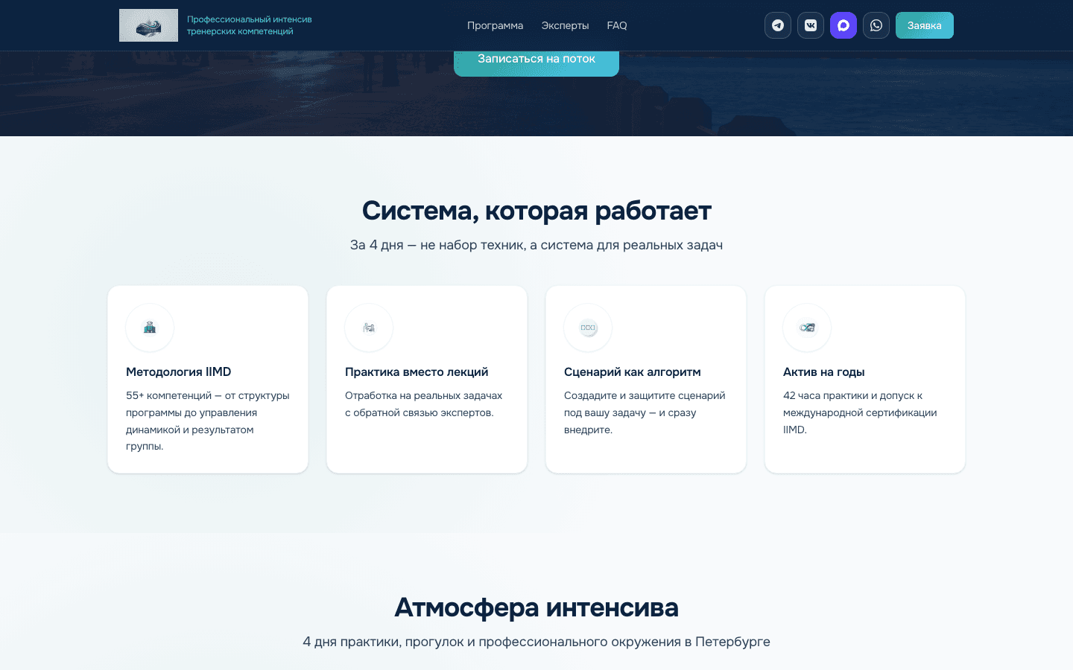1073x670 pixels.
Task: Click the text Отработка на реальных задачах
Action: point(424,404)
